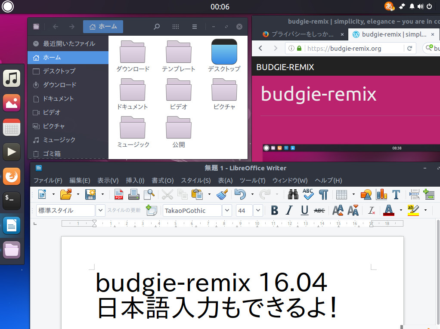Export as PDF from Writer toolbar
This screenshot has height=329, width=440.
(x=119, y=194)
